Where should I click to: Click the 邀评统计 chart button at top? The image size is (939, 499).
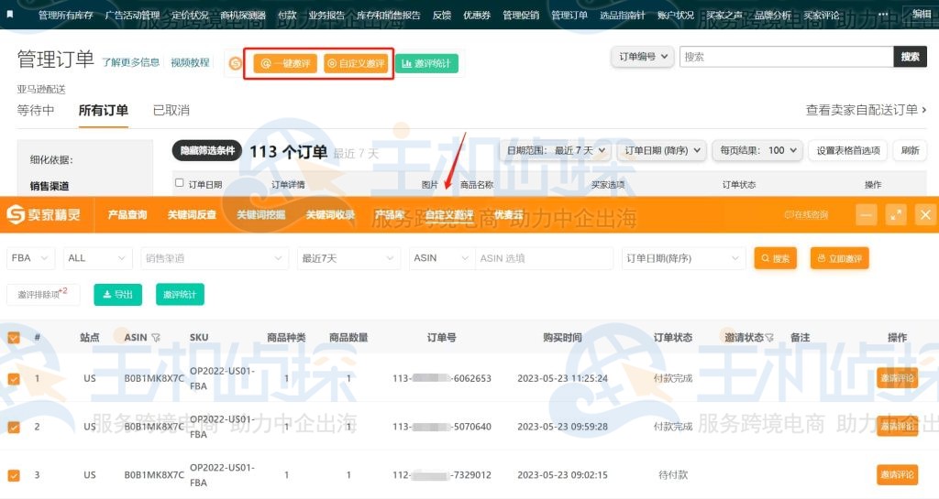coord(426,63)
